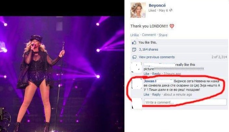This screenshot has height=132, width=229.
Task: Reply to Jovan's comment
Action: [x=156, y=95]
